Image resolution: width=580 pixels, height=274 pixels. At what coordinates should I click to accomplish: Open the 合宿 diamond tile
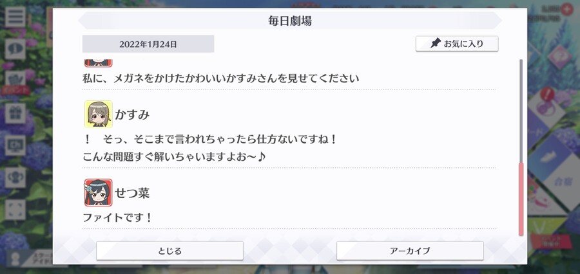pyautogui.click(x=561, y=181)
